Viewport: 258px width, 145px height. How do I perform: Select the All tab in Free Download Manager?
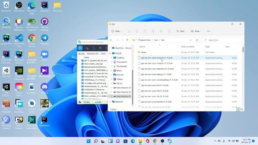[x=81, y=54]
